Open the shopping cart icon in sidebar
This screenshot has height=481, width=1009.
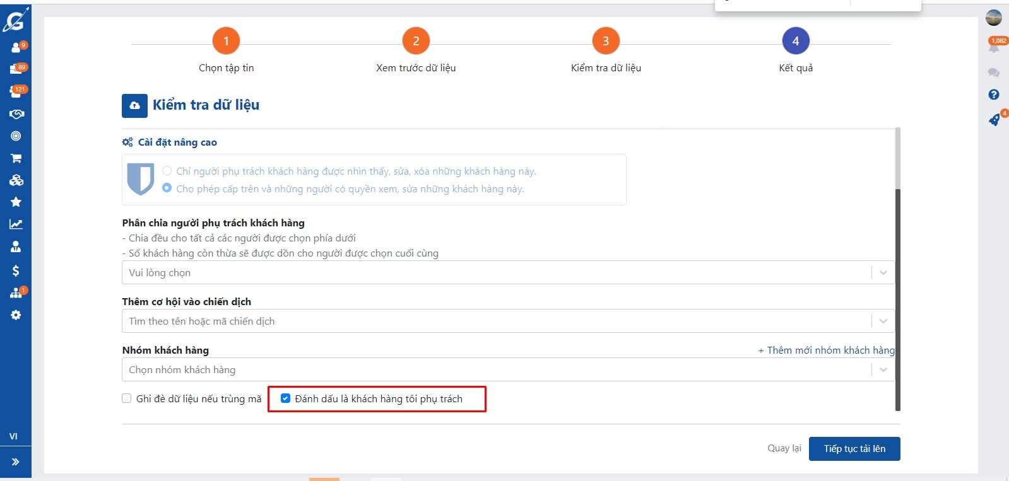(16, 158)
